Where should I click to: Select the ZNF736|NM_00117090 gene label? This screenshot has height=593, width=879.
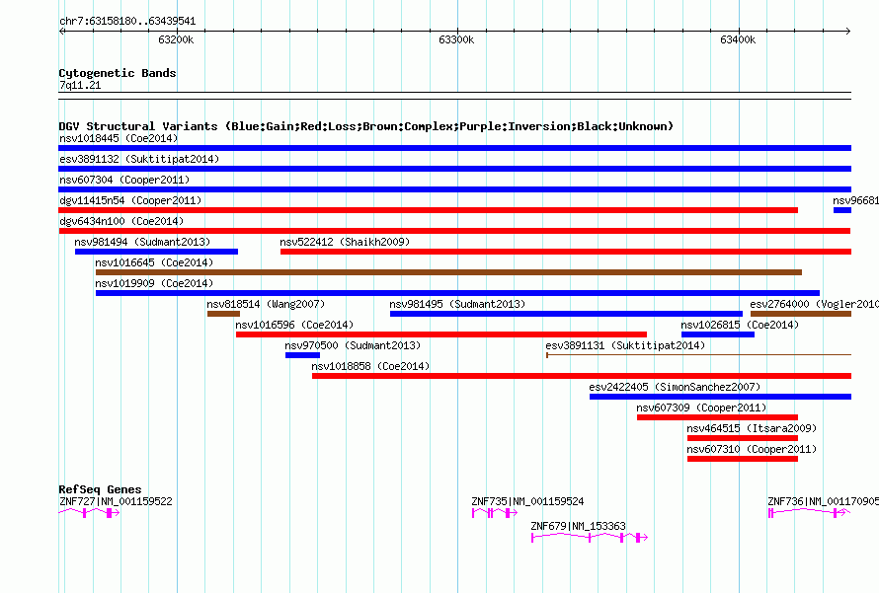823,501
